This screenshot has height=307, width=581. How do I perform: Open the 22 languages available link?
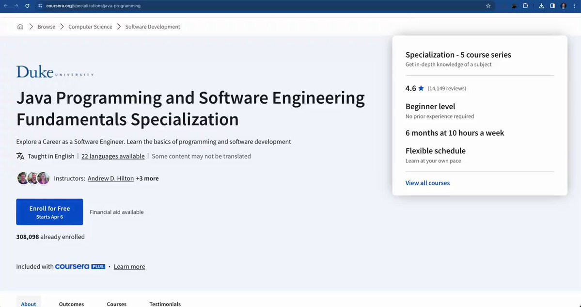coord(113,156)
